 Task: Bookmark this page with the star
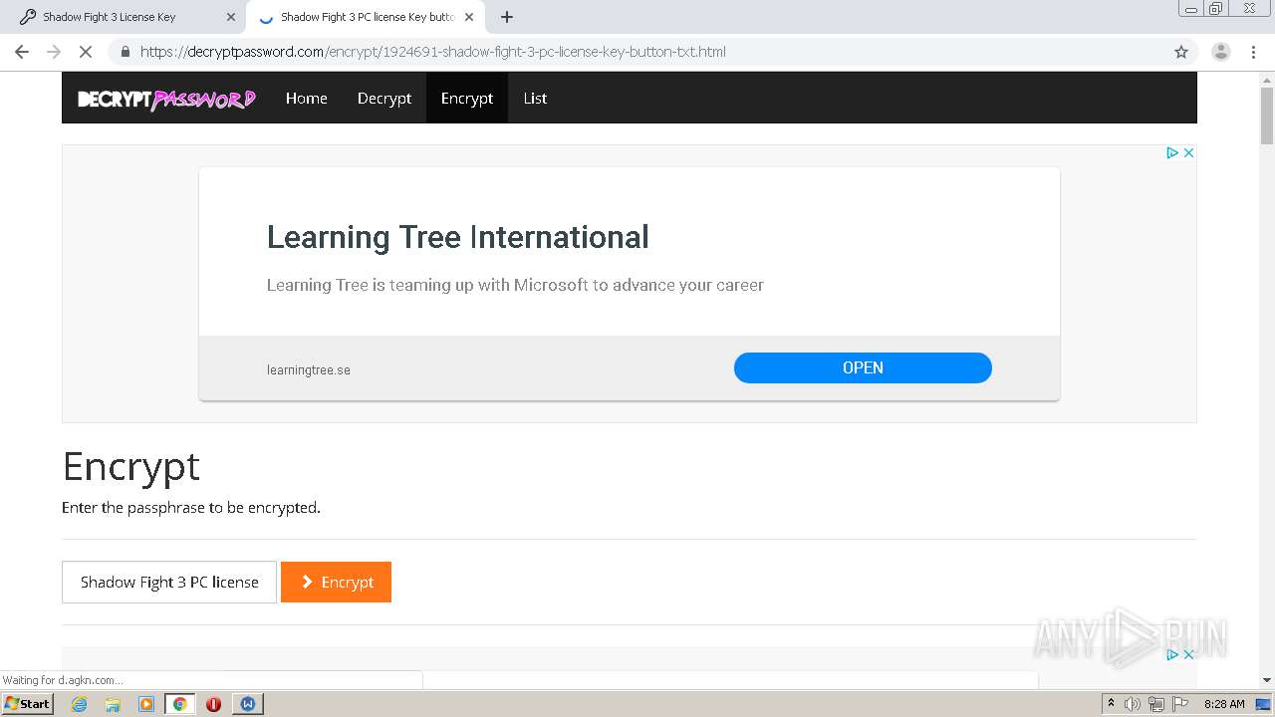click(x=1181, y=52)
